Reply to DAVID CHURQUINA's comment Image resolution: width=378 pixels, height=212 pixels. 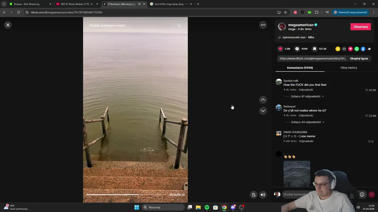coord(306,141)
